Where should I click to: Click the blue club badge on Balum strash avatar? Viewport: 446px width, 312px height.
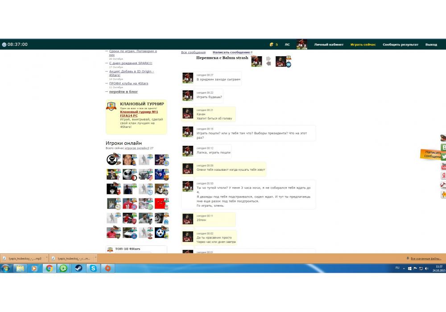(289, 65)
